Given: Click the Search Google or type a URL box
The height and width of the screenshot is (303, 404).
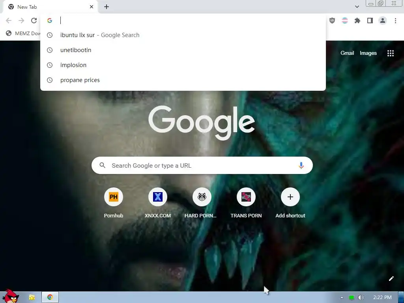Looking at the screenshot, I should (202, 165).
